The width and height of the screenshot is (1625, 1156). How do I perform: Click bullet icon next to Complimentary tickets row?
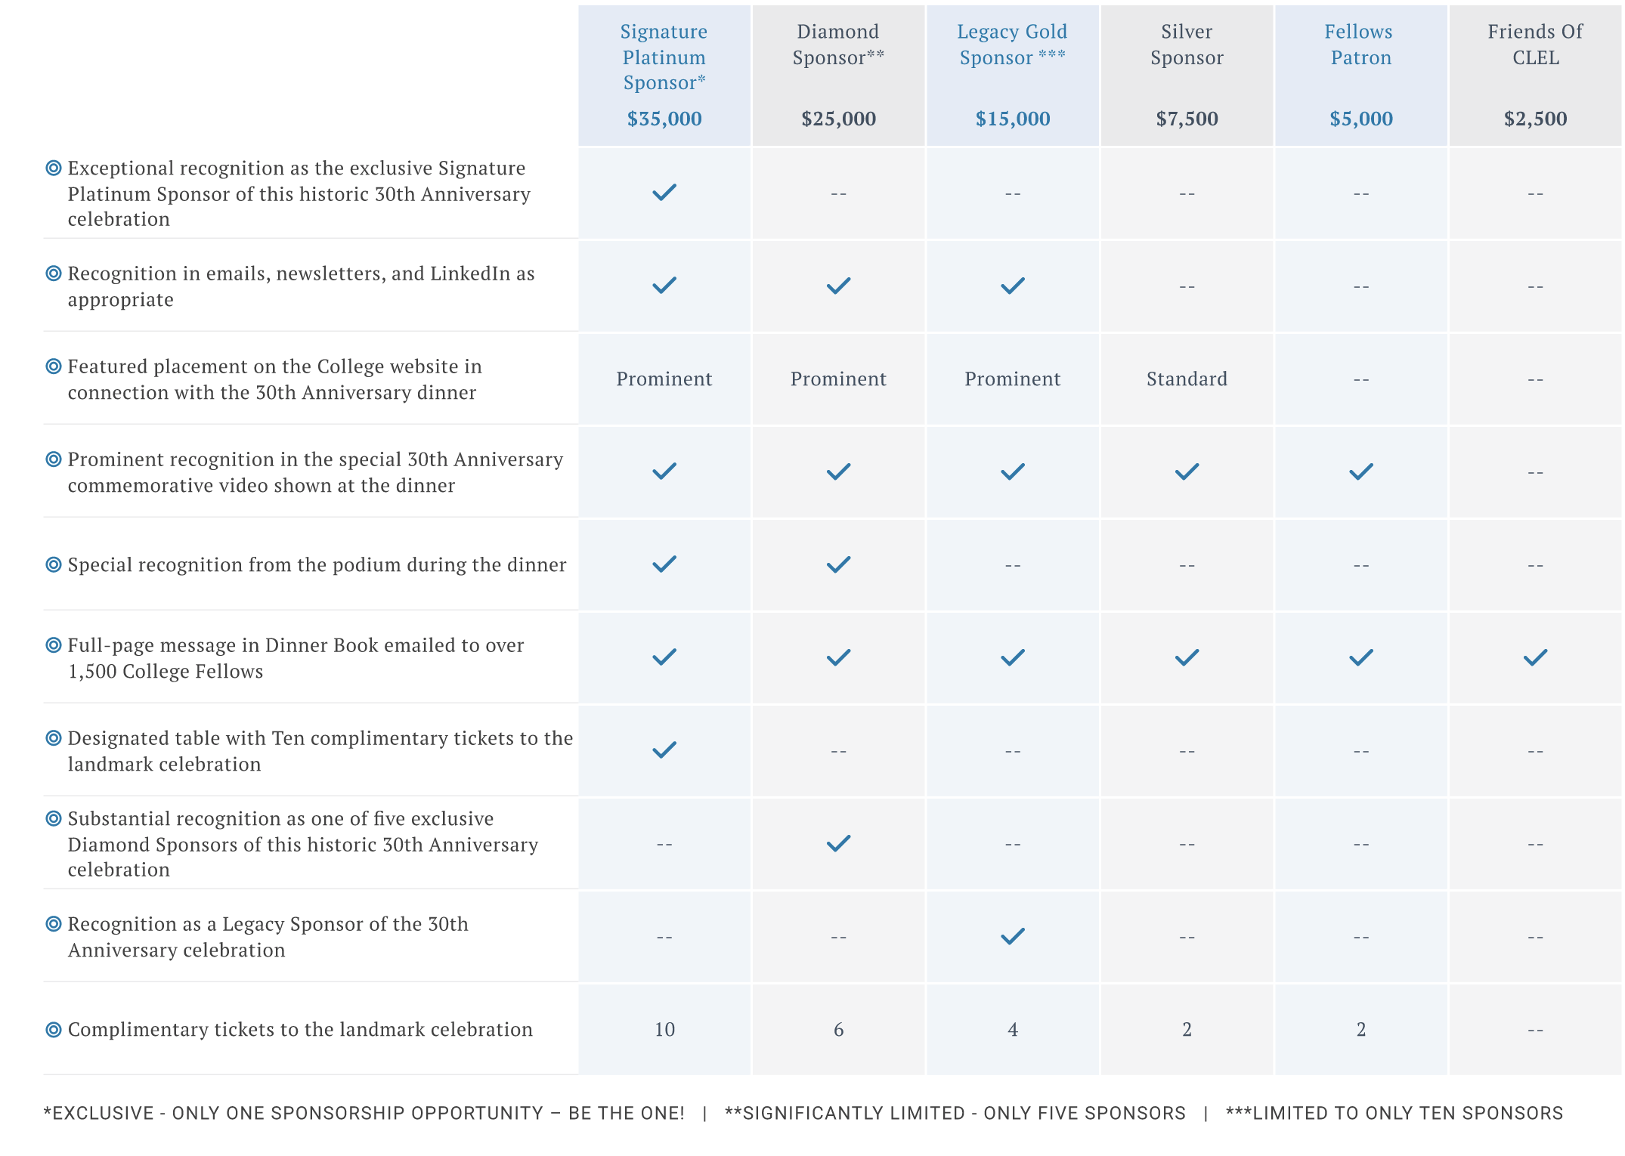[54, 1029]
